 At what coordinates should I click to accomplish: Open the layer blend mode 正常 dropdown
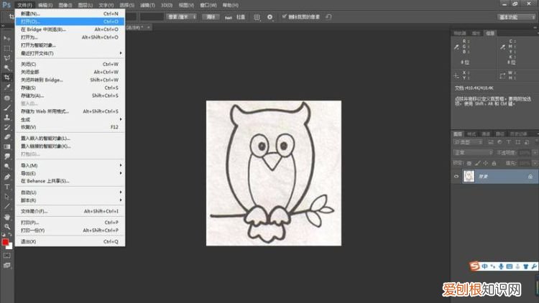tap(471, 153)
